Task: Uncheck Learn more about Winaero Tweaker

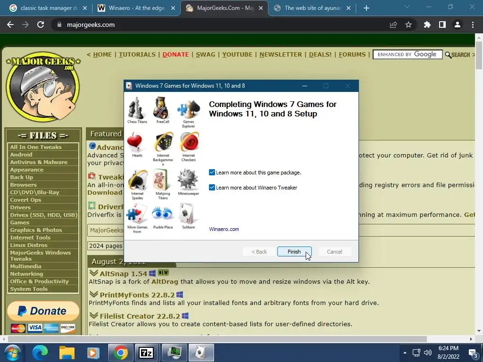Action: 212,188
